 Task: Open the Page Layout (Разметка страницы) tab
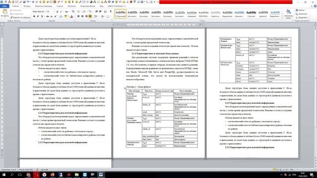click(44, 6)
